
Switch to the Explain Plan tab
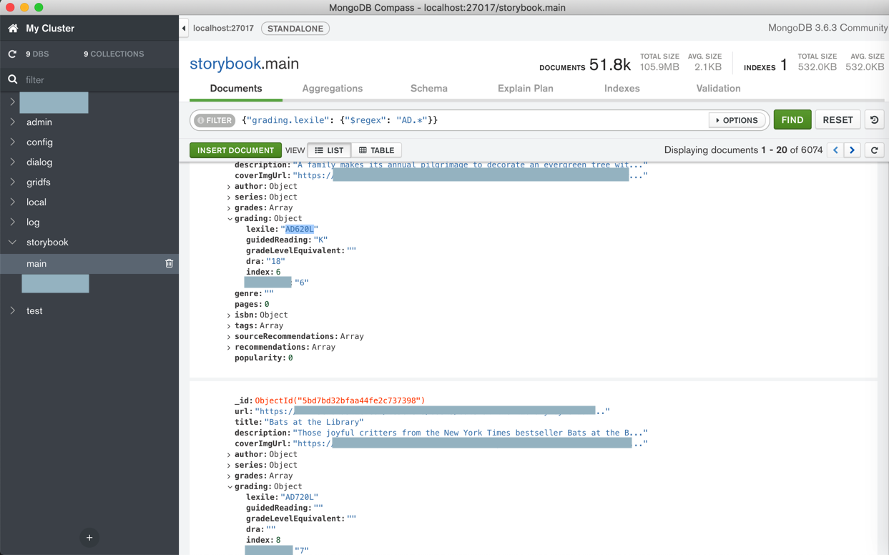pyautogui.click(x=526, y=89)
